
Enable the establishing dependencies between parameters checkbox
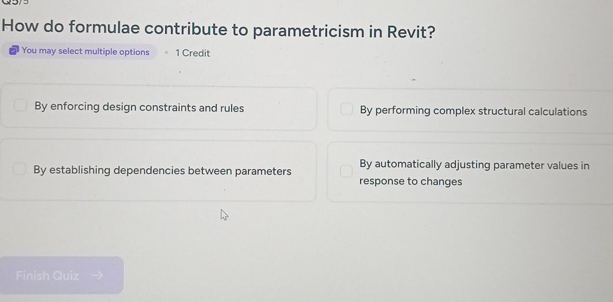tap(20, 169)
